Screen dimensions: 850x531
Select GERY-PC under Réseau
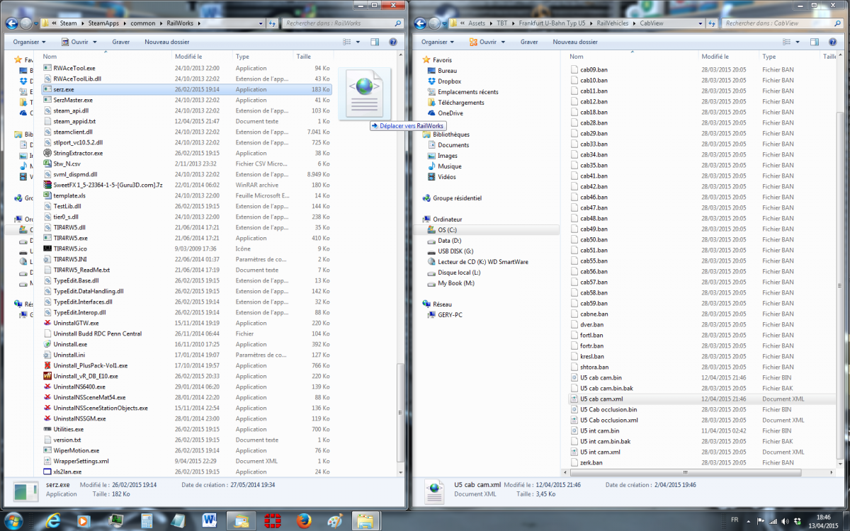point(445,315)
